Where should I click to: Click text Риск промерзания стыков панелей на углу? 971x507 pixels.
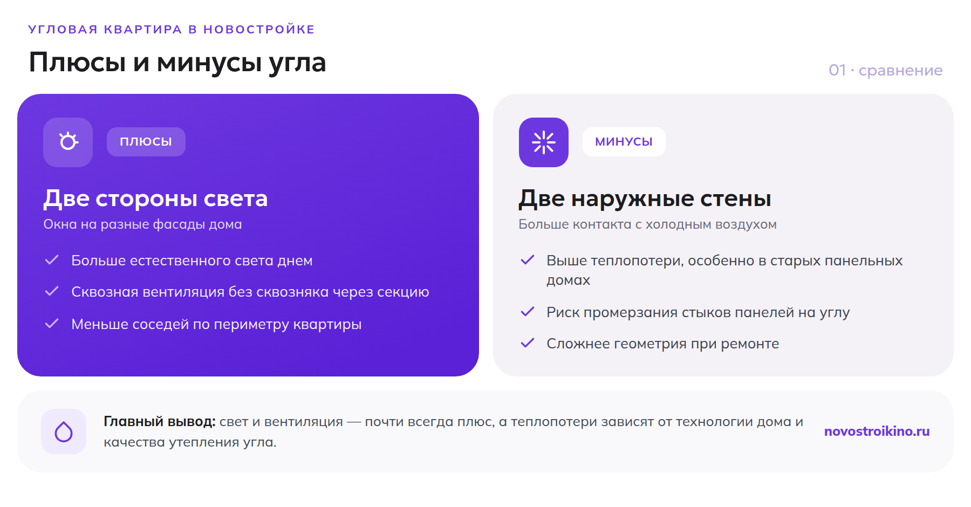(698, 312)
